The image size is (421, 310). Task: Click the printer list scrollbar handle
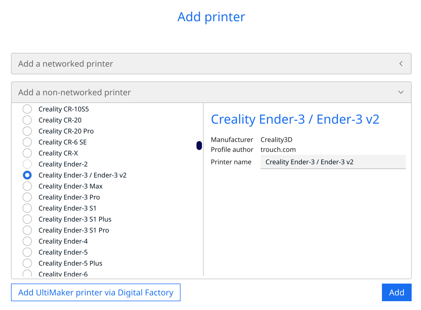point(199,146)
